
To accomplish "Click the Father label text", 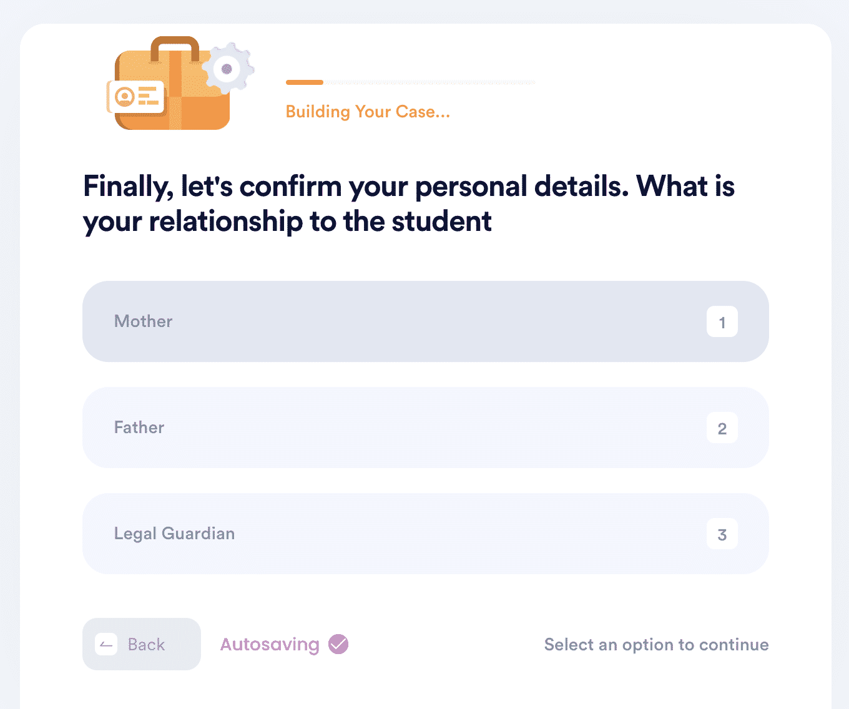I will (x=139, y=428).
